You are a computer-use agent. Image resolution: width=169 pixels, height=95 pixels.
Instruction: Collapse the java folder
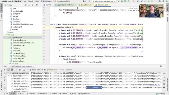click(x=7, y=35)
